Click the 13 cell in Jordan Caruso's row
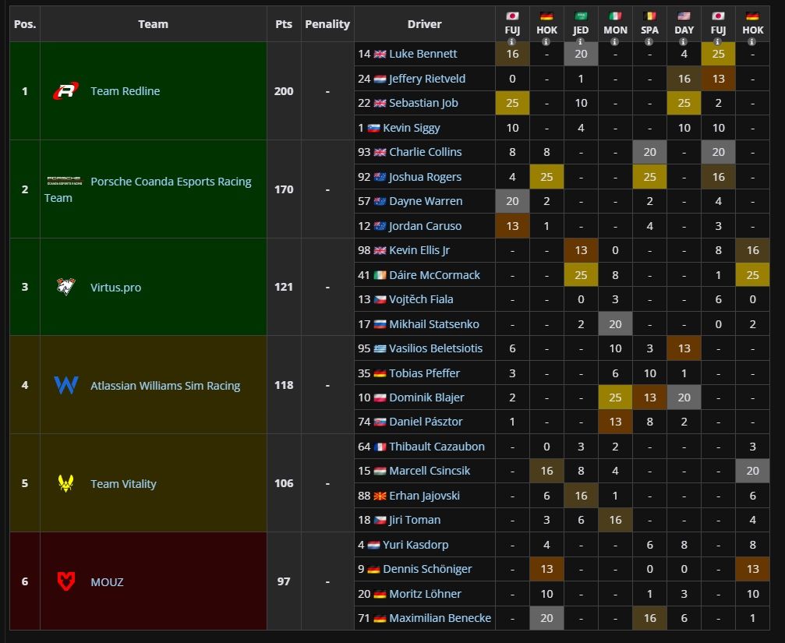Viewport: 785px width, 643px height. 512,226
